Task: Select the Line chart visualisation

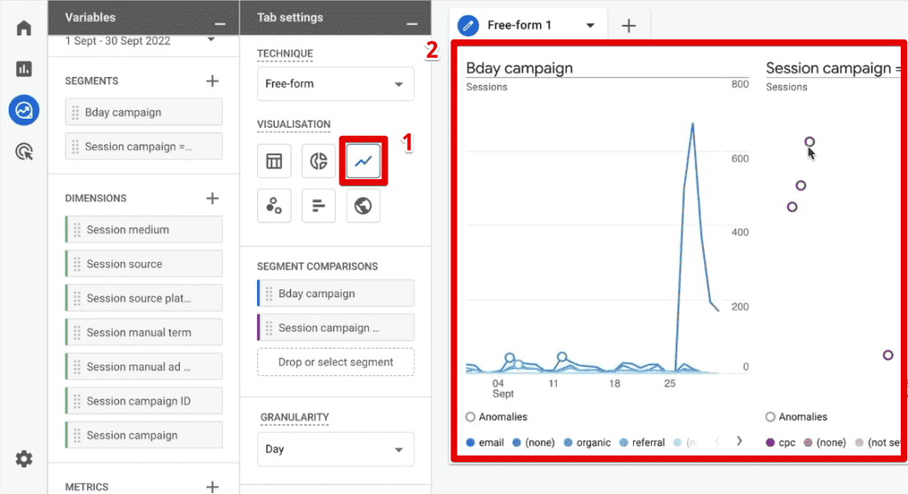Action: [363, 161]
